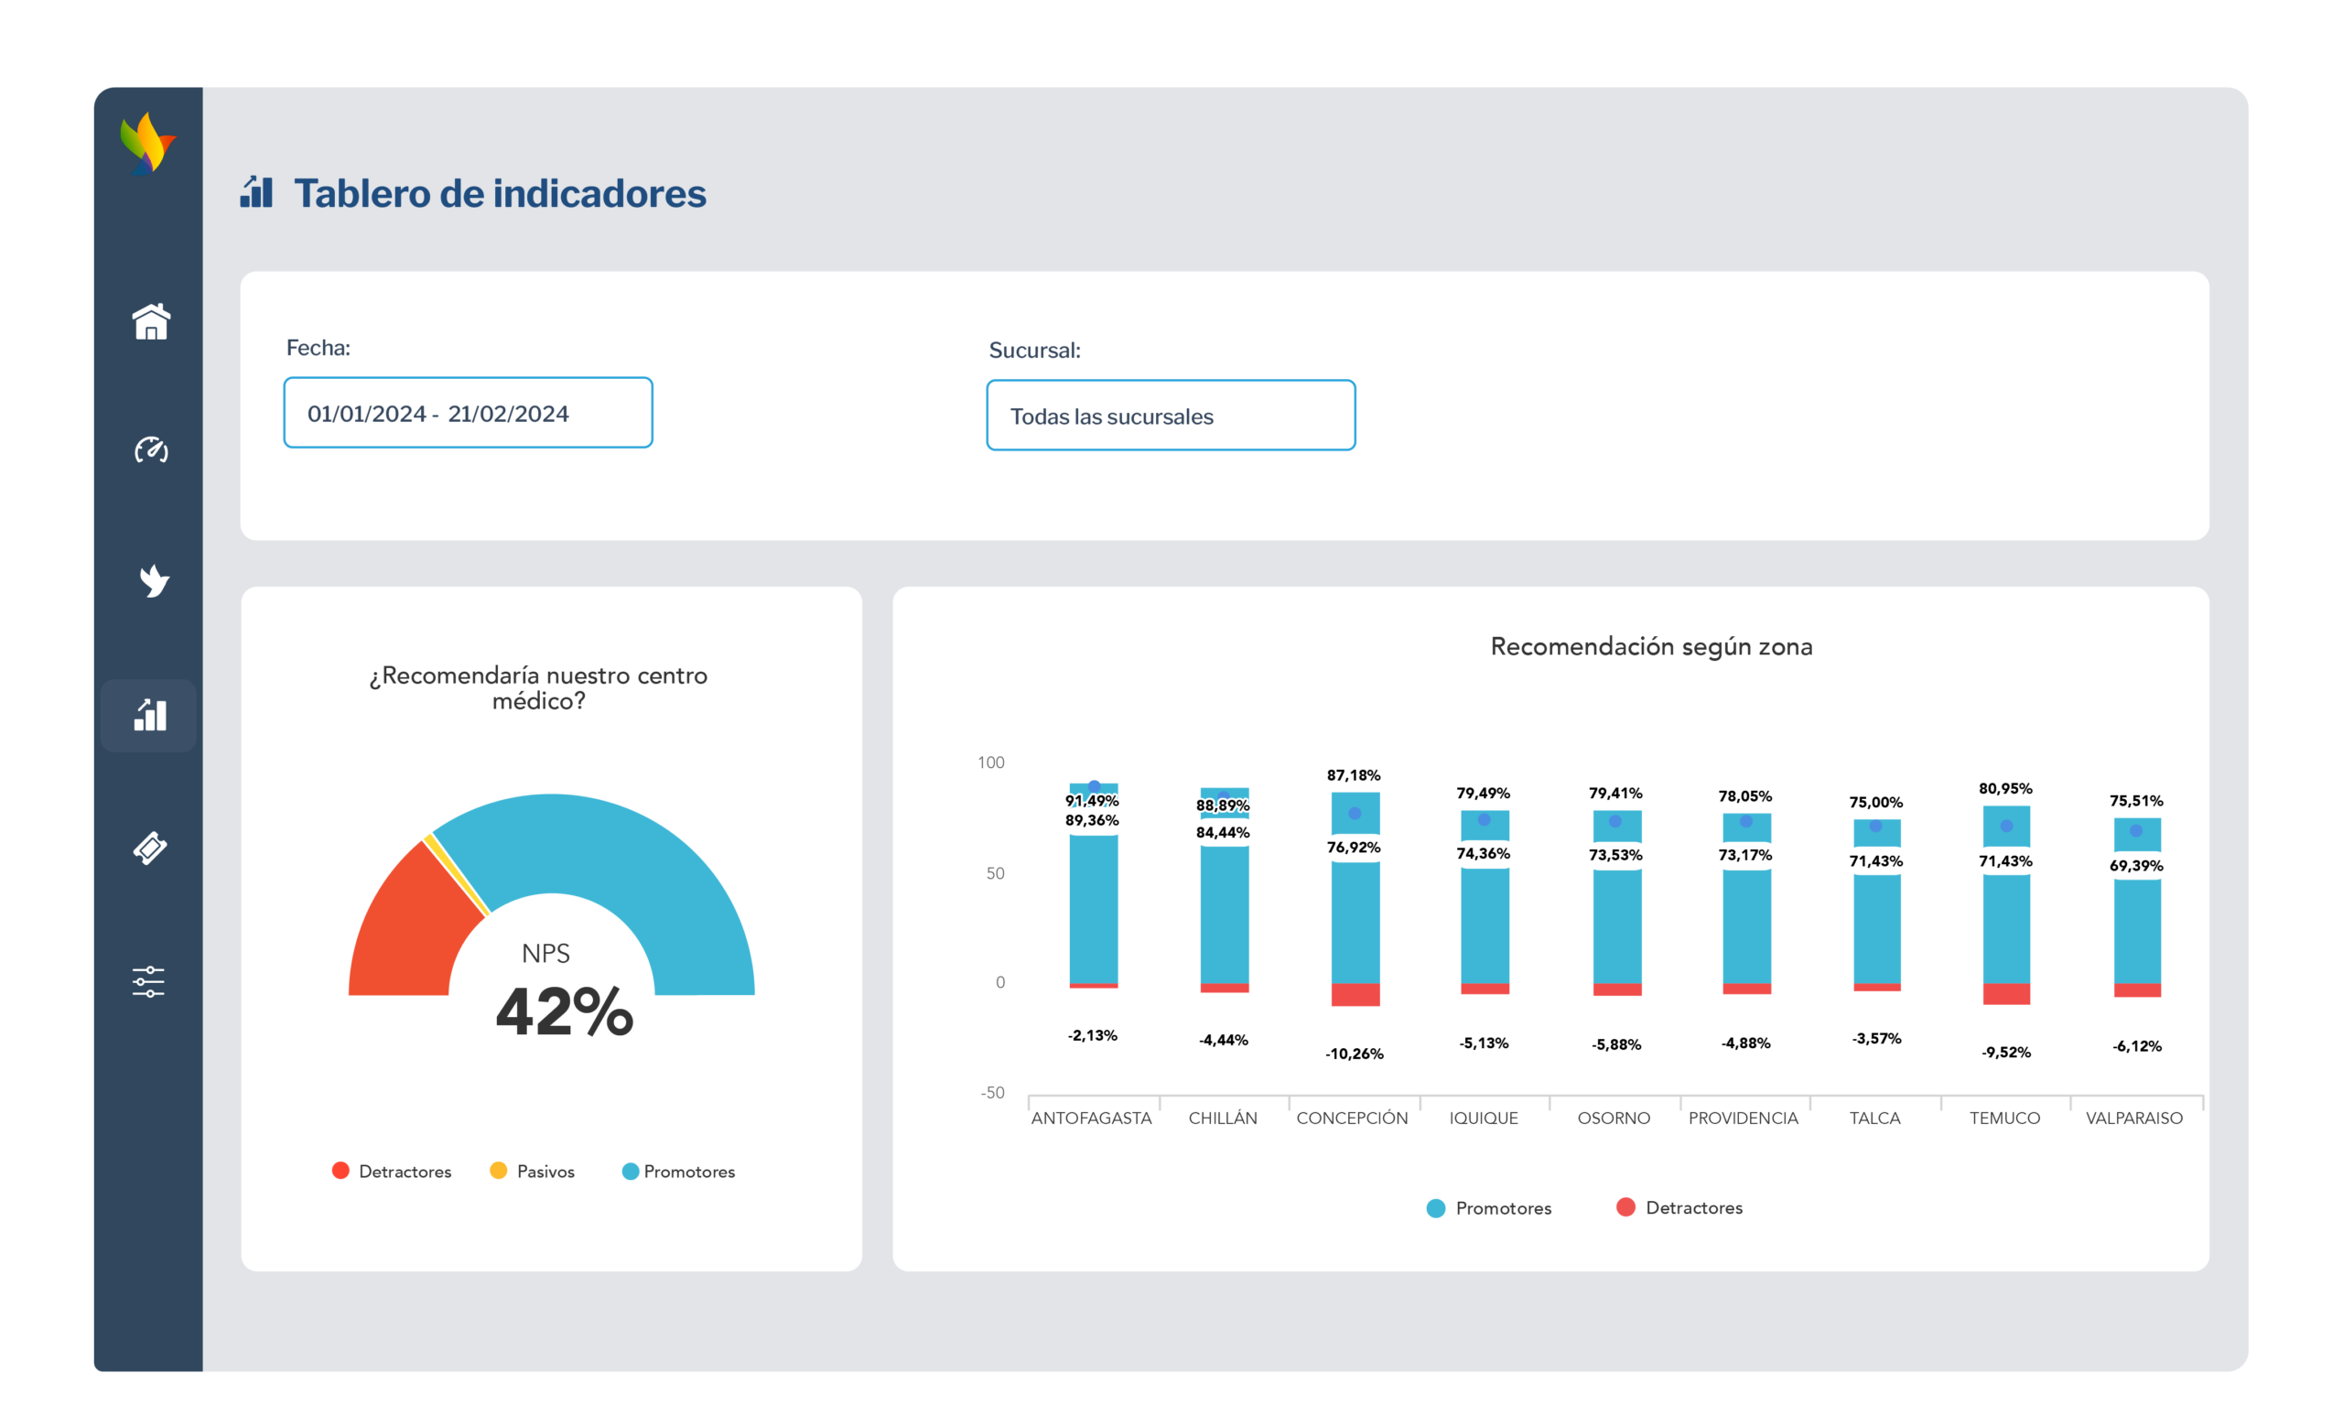The image size is (2343, 1427).
Task: Open the speedometer gauge sidebar icon
Action: tap(150, 449)
